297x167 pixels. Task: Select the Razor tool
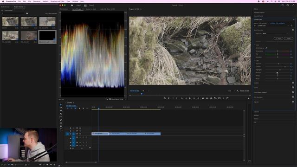(x=61, y=114)
